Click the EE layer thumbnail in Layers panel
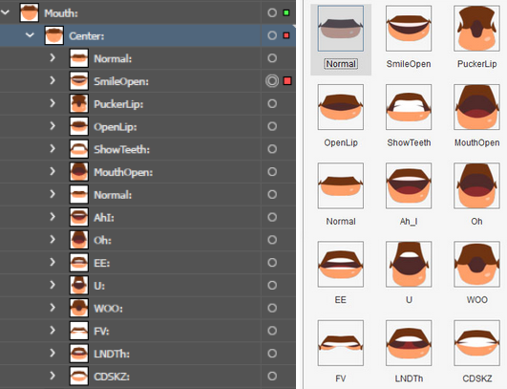 (x=79, y=262)
